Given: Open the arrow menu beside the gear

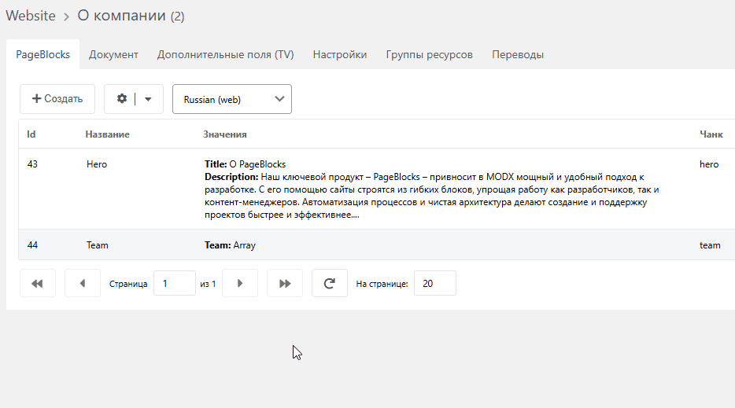Looking at the screenshot, I should [x=148, y=99].
